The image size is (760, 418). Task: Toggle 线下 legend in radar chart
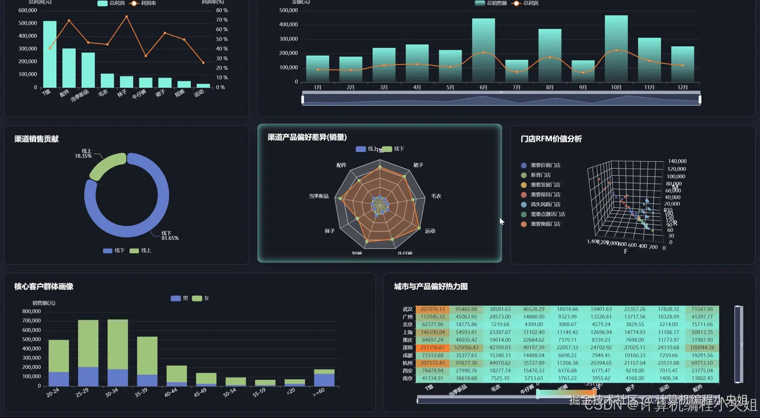(393, 149)
